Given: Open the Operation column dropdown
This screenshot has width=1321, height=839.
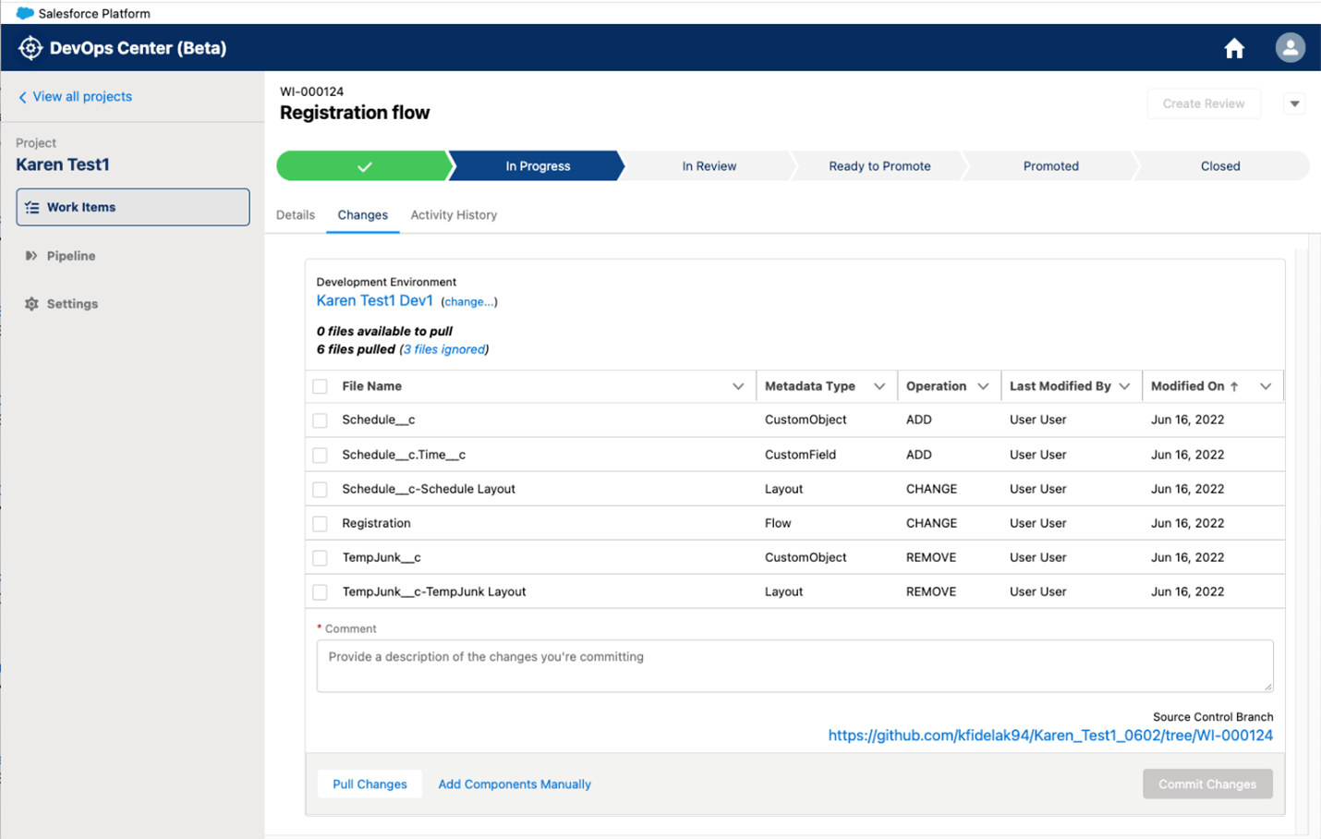Looking at the screenshot, I should coord(983,386).
